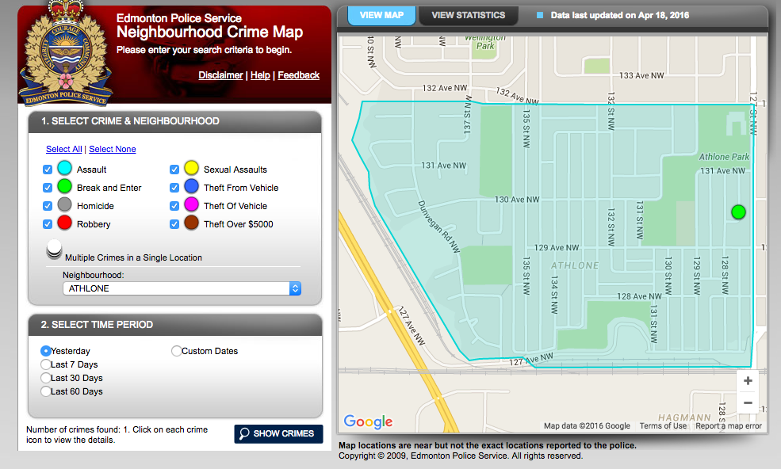Viewport: 781px width, 469px height.
Task: Click the brown Theft Over $5000 icon
Action: 190,223
